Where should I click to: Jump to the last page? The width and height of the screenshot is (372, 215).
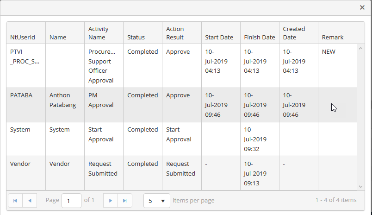coord(125,201)
